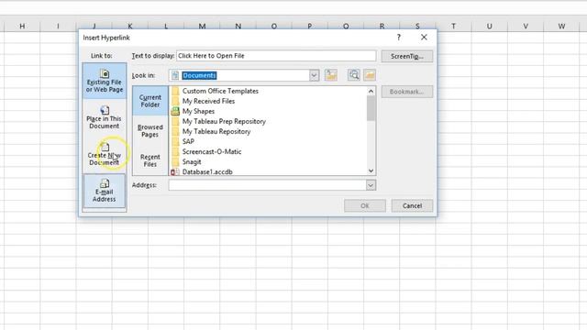Click the file list scrollbar thumb
This screenshot has width=587, height=330.
tap(371, 108)
